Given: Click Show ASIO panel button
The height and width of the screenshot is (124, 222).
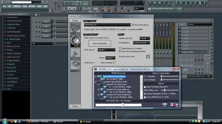Looking at the screenshot, I should [x=100, y=43].
